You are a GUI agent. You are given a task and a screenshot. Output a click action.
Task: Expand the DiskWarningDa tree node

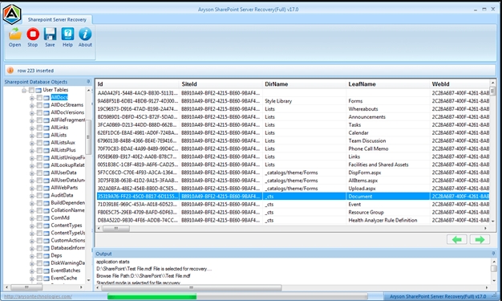(32, 263)
